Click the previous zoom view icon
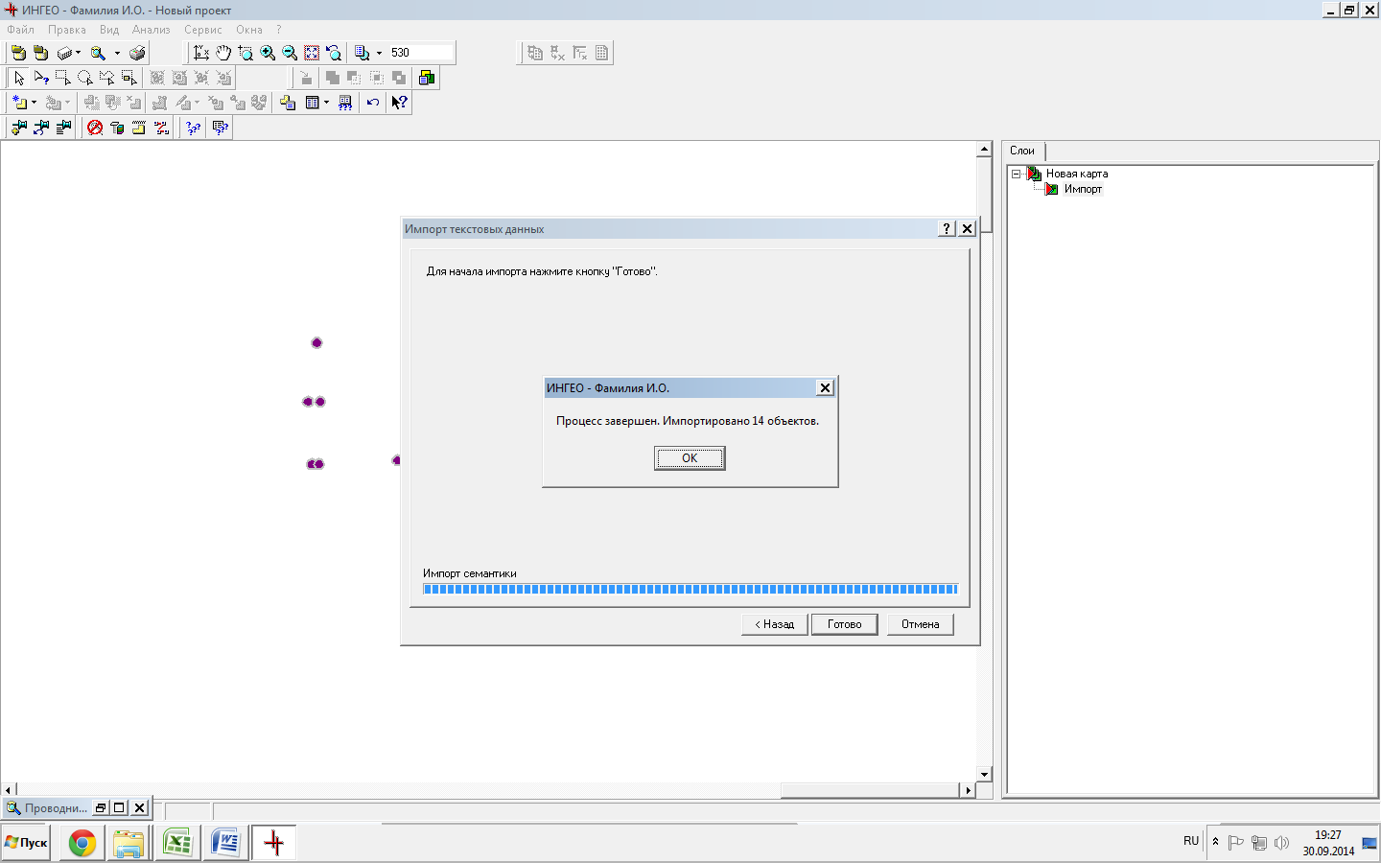 [x=334, y=53]
